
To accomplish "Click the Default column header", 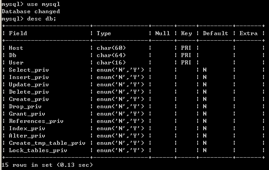I will pos(215,33).
